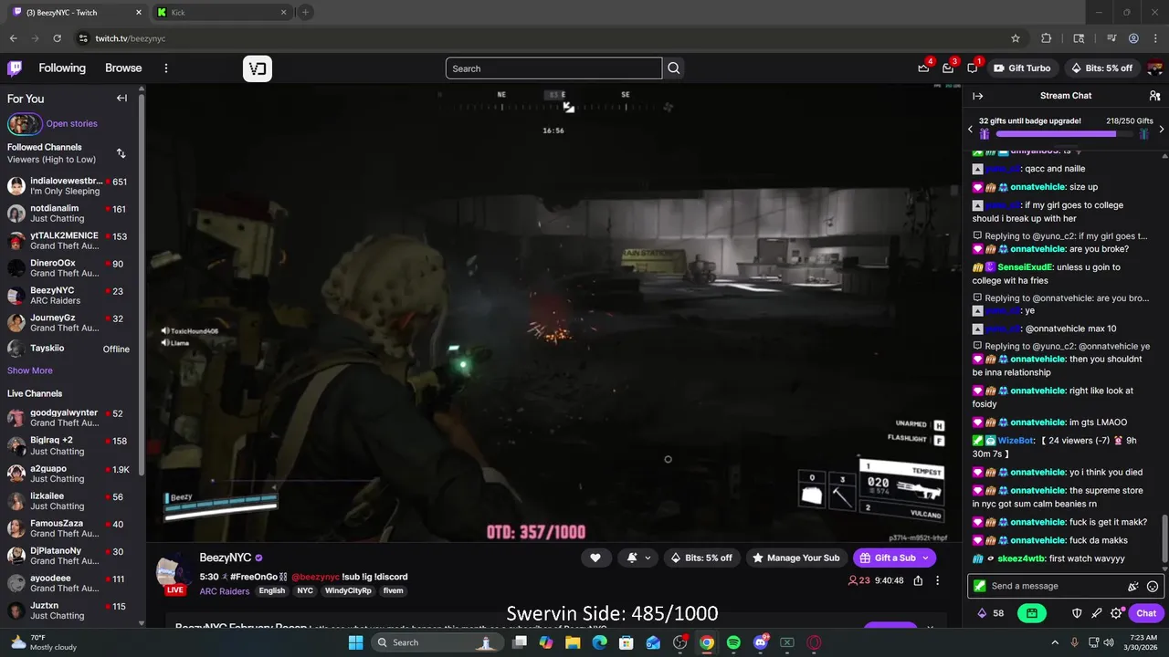Open the chat shield mode icon

click(x=1077, y=613)
